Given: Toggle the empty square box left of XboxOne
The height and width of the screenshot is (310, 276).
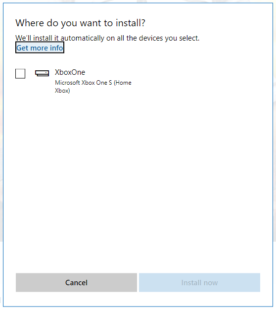Looking at the screenshot, I should pyautogui.click(x=20, y=74).
